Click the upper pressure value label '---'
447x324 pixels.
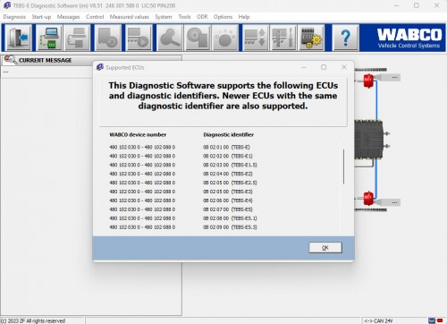tap(394, 77)
